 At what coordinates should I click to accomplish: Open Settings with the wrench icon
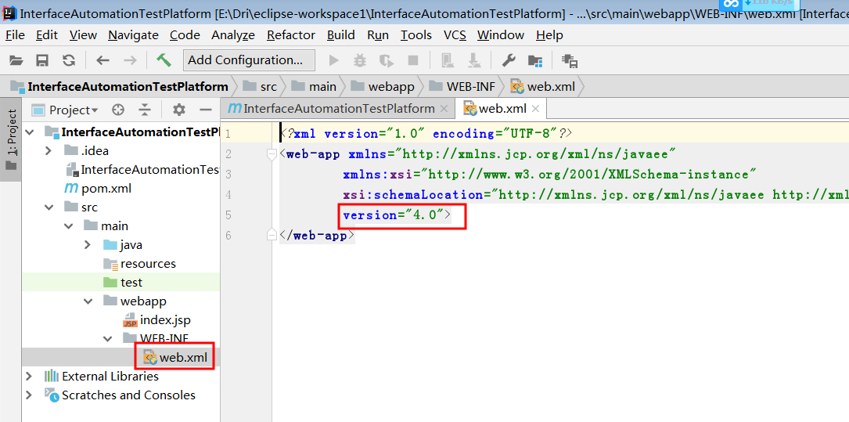(x=509, y=60)
